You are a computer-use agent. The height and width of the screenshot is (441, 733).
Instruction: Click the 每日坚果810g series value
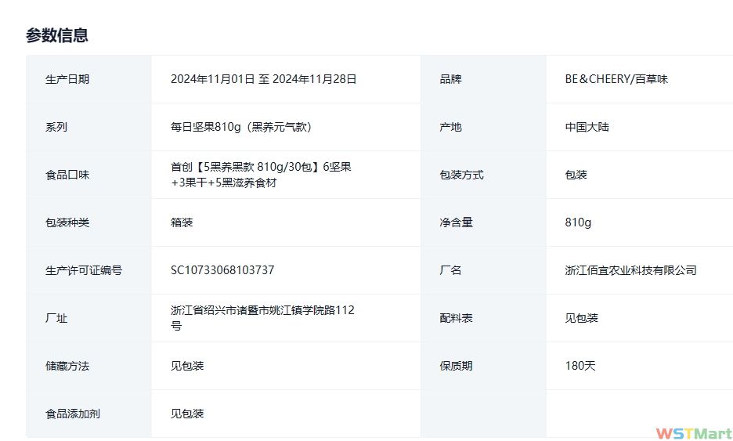pos(246,127)
